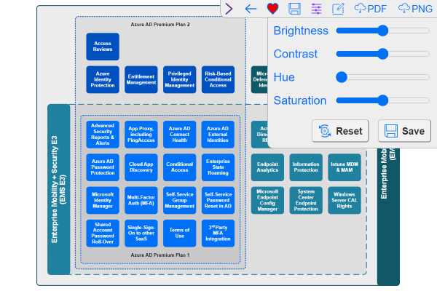Select Azure AD Connect Health tile
Image resolution: width=437 pixels, height=291 pixels.
pyautogui.click(x=179, y=135)
